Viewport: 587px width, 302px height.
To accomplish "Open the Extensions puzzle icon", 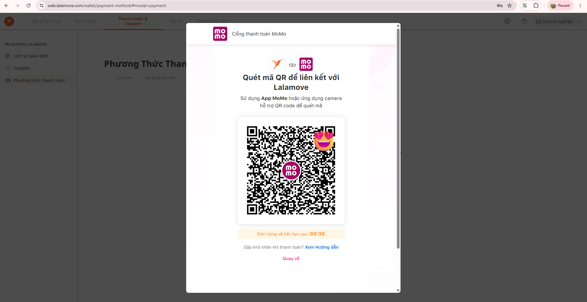I will point(536,6).
